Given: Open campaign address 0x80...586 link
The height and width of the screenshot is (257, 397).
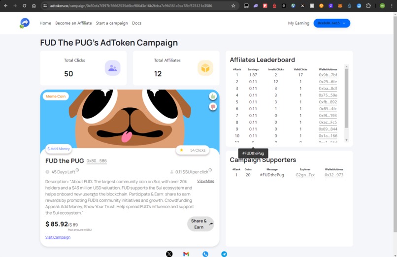Looking at the screenshot, I should pyautogui.click(x=97, y=161).
